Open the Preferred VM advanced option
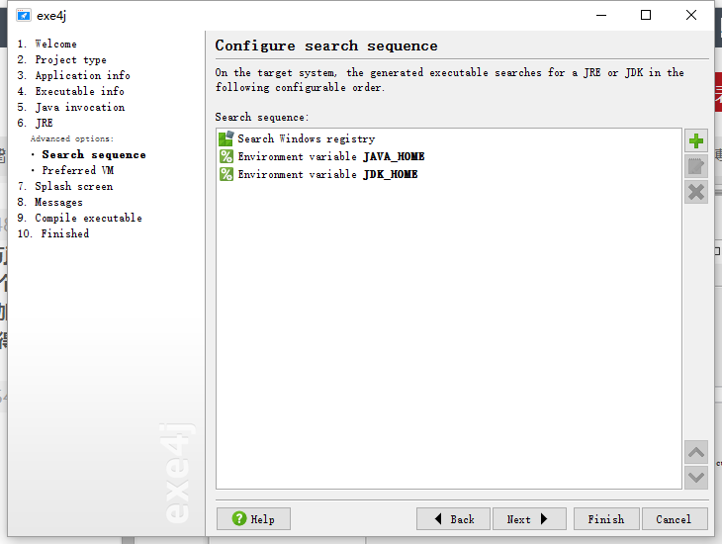The height and width of the screenshot is (544, 722). (78, 170)
